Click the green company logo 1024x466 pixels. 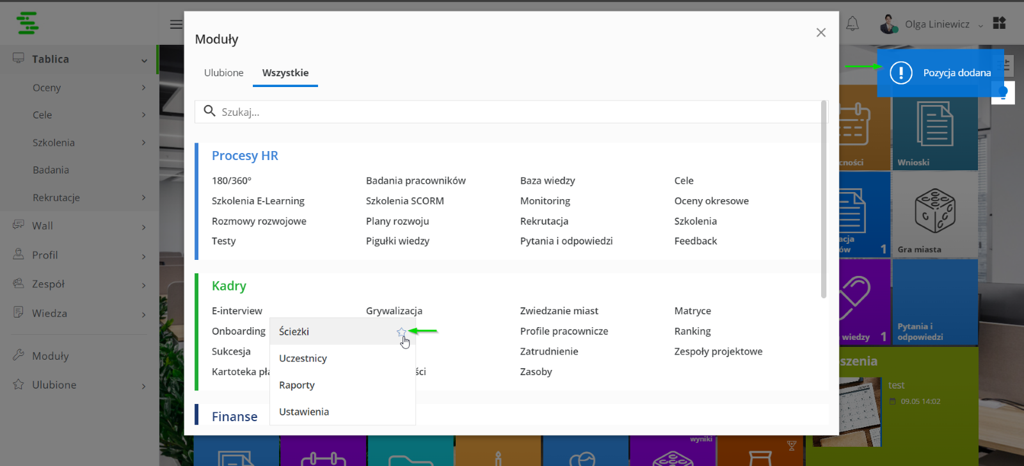[x=28, y=22]
